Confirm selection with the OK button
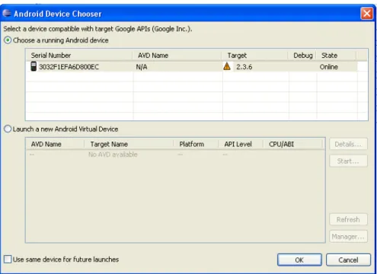The height and width of the screenshot is (274, 377). (299, 260)
